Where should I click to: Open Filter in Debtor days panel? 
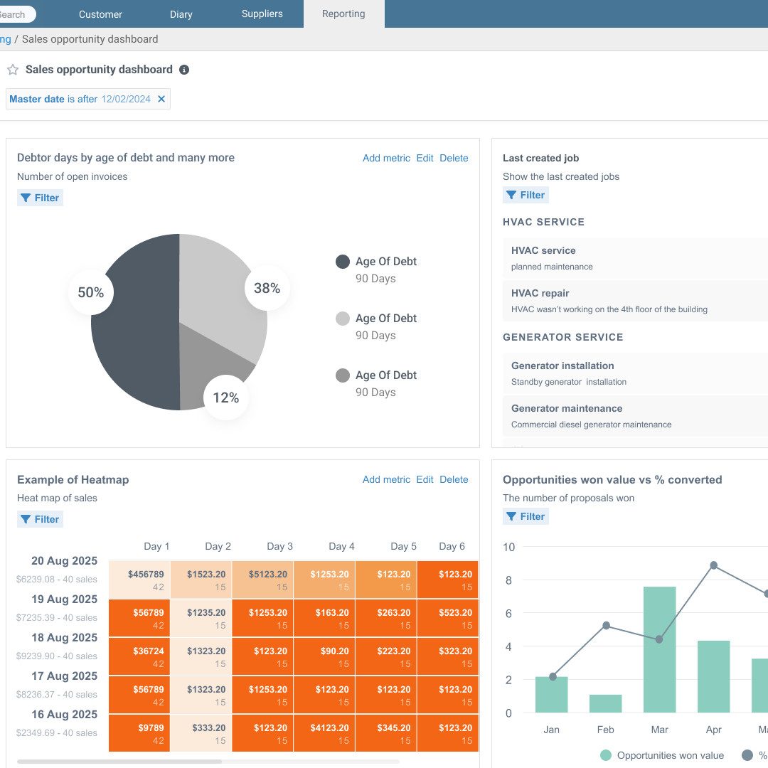point(41,198)
